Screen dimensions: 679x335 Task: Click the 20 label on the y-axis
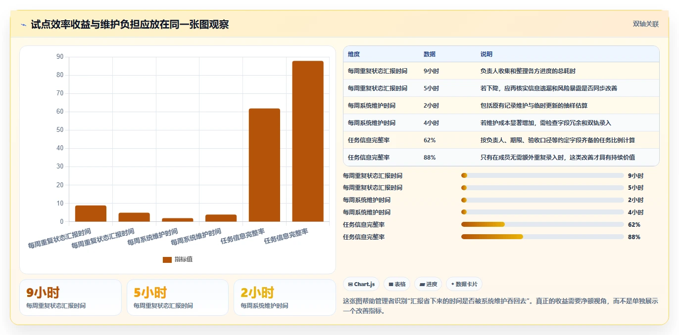pyautogui.click(x=60, y=185)
